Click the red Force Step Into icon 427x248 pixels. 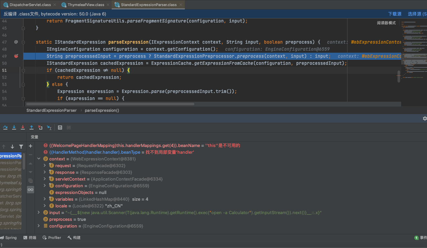tap(23, 128)
